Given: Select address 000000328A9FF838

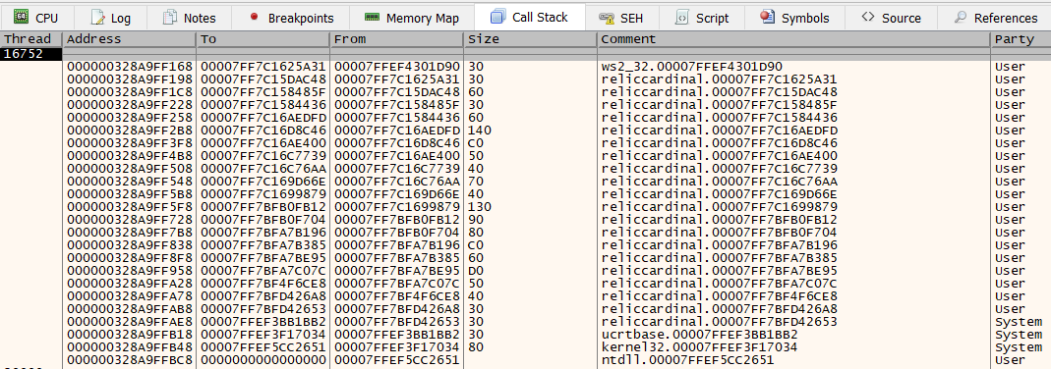Looking at the screenshot, I should pyautogui.click(x=130, y=244).
